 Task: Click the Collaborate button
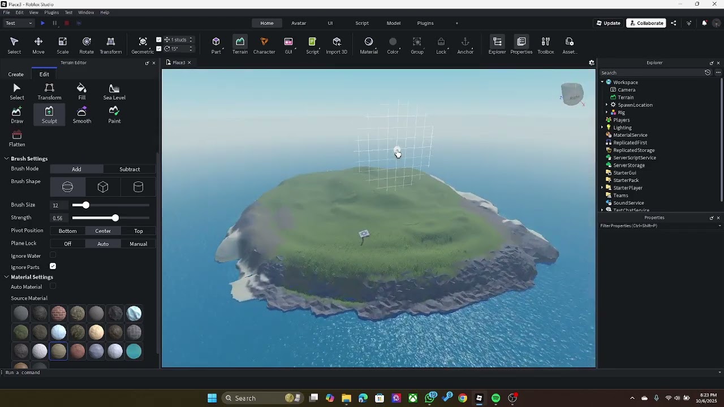[x=646, y=23]
